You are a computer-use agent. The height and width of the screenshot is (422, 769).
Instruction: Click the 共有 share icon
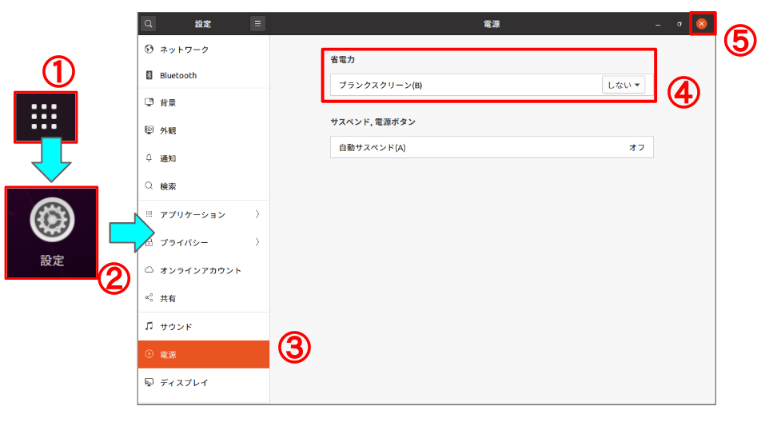pos(149,298)
